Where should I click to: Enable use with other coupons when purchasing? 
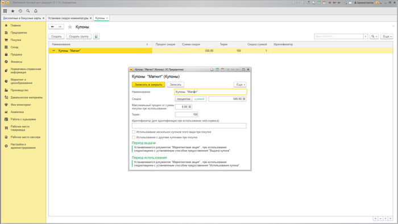(x=134, y=137)
